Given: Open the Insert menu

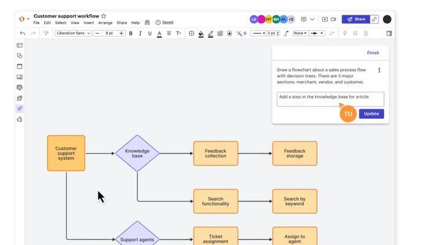Looking at the screenshot, I should (89, 23).
